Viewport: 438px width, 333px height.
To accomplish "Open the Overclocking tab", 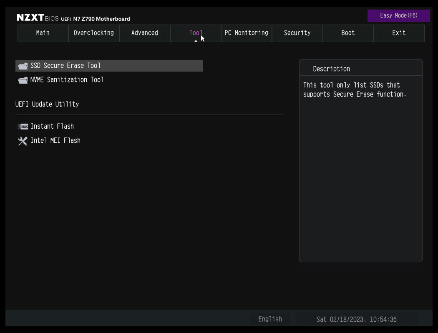I will (94, 33).
